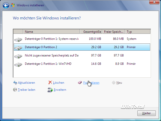Sort by Freier Speich... column header
This screenshot has width=161, height=121.
click(114, 32)
